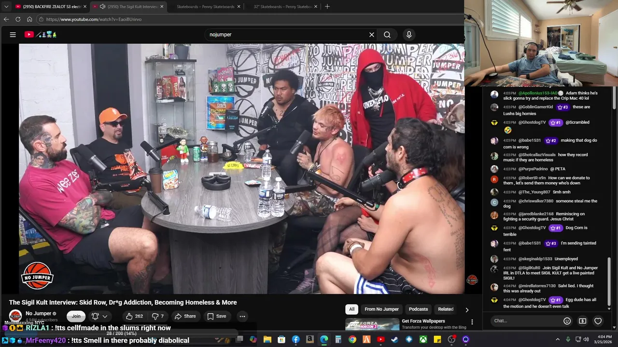Click the address bar URL
The width and height of the screenshot is (618, 347).
(94, 19)
